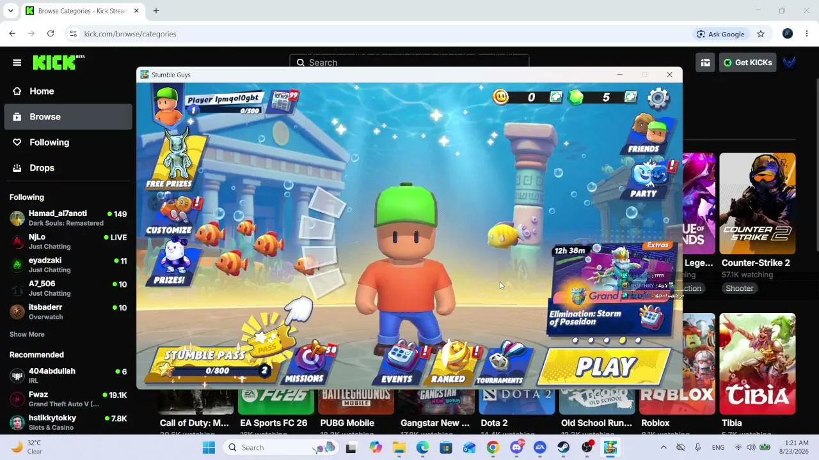This screenshot has width=819, height=460.
Task: Click the yellow coin currency icon
Action: click(x=501, y=96)
